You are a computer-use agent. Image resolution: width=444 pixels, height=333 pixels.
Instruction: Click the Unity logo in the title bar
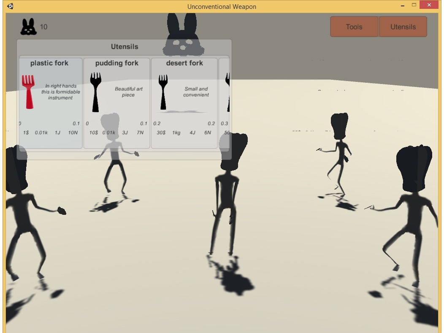[10, 6]
